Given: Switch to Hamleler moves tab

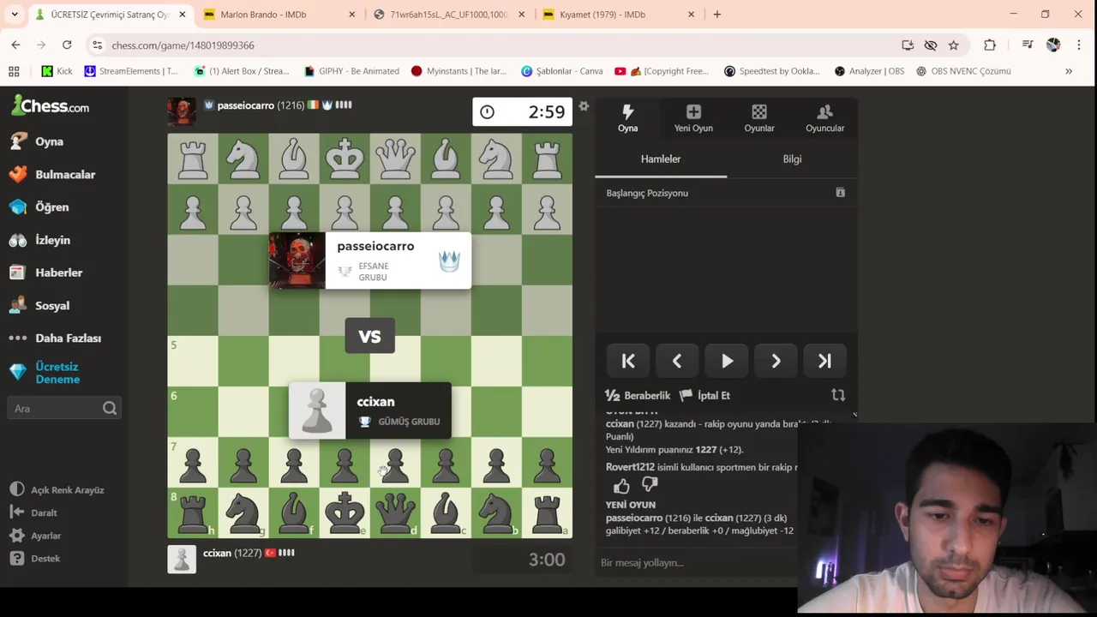Looking at the screenshot, I should [x=661, y=159].
